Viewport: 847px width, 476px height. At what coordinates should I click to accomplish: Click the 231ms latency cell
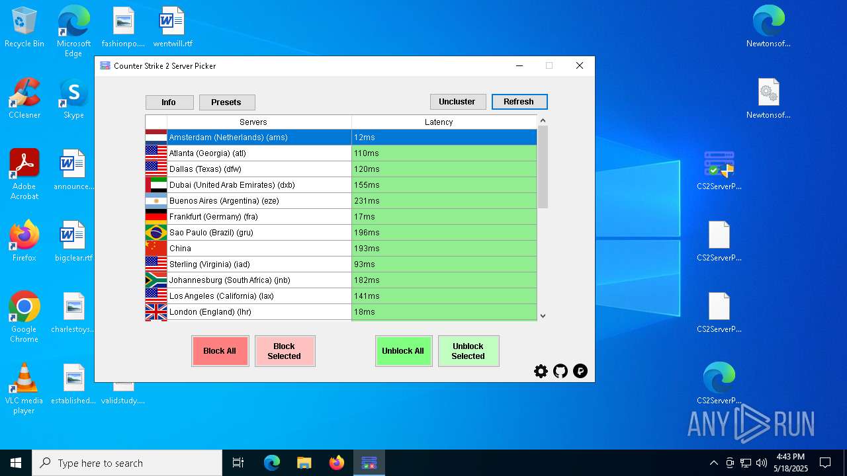tap(444, 201)
